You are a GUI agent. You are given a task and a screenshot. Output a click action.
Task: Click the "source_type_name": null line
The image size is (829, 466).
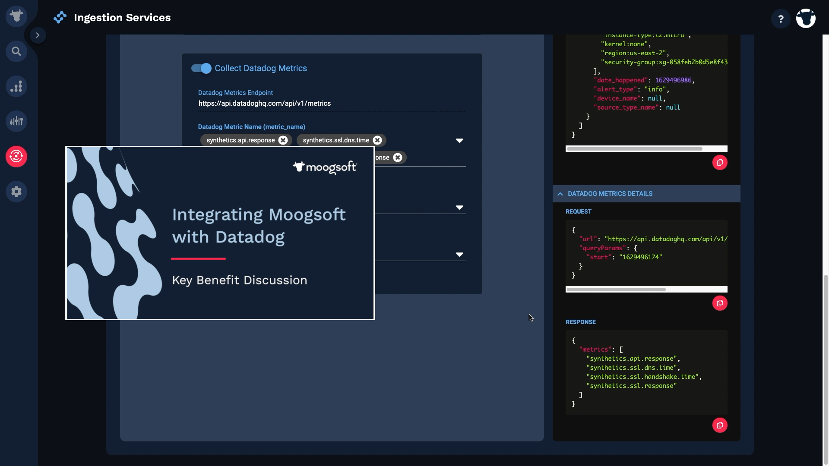coord(637,107)
